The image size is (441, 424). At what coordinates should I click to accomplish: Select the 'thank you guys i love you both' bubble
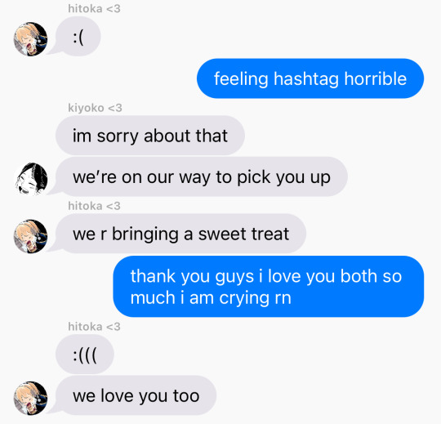269,287
